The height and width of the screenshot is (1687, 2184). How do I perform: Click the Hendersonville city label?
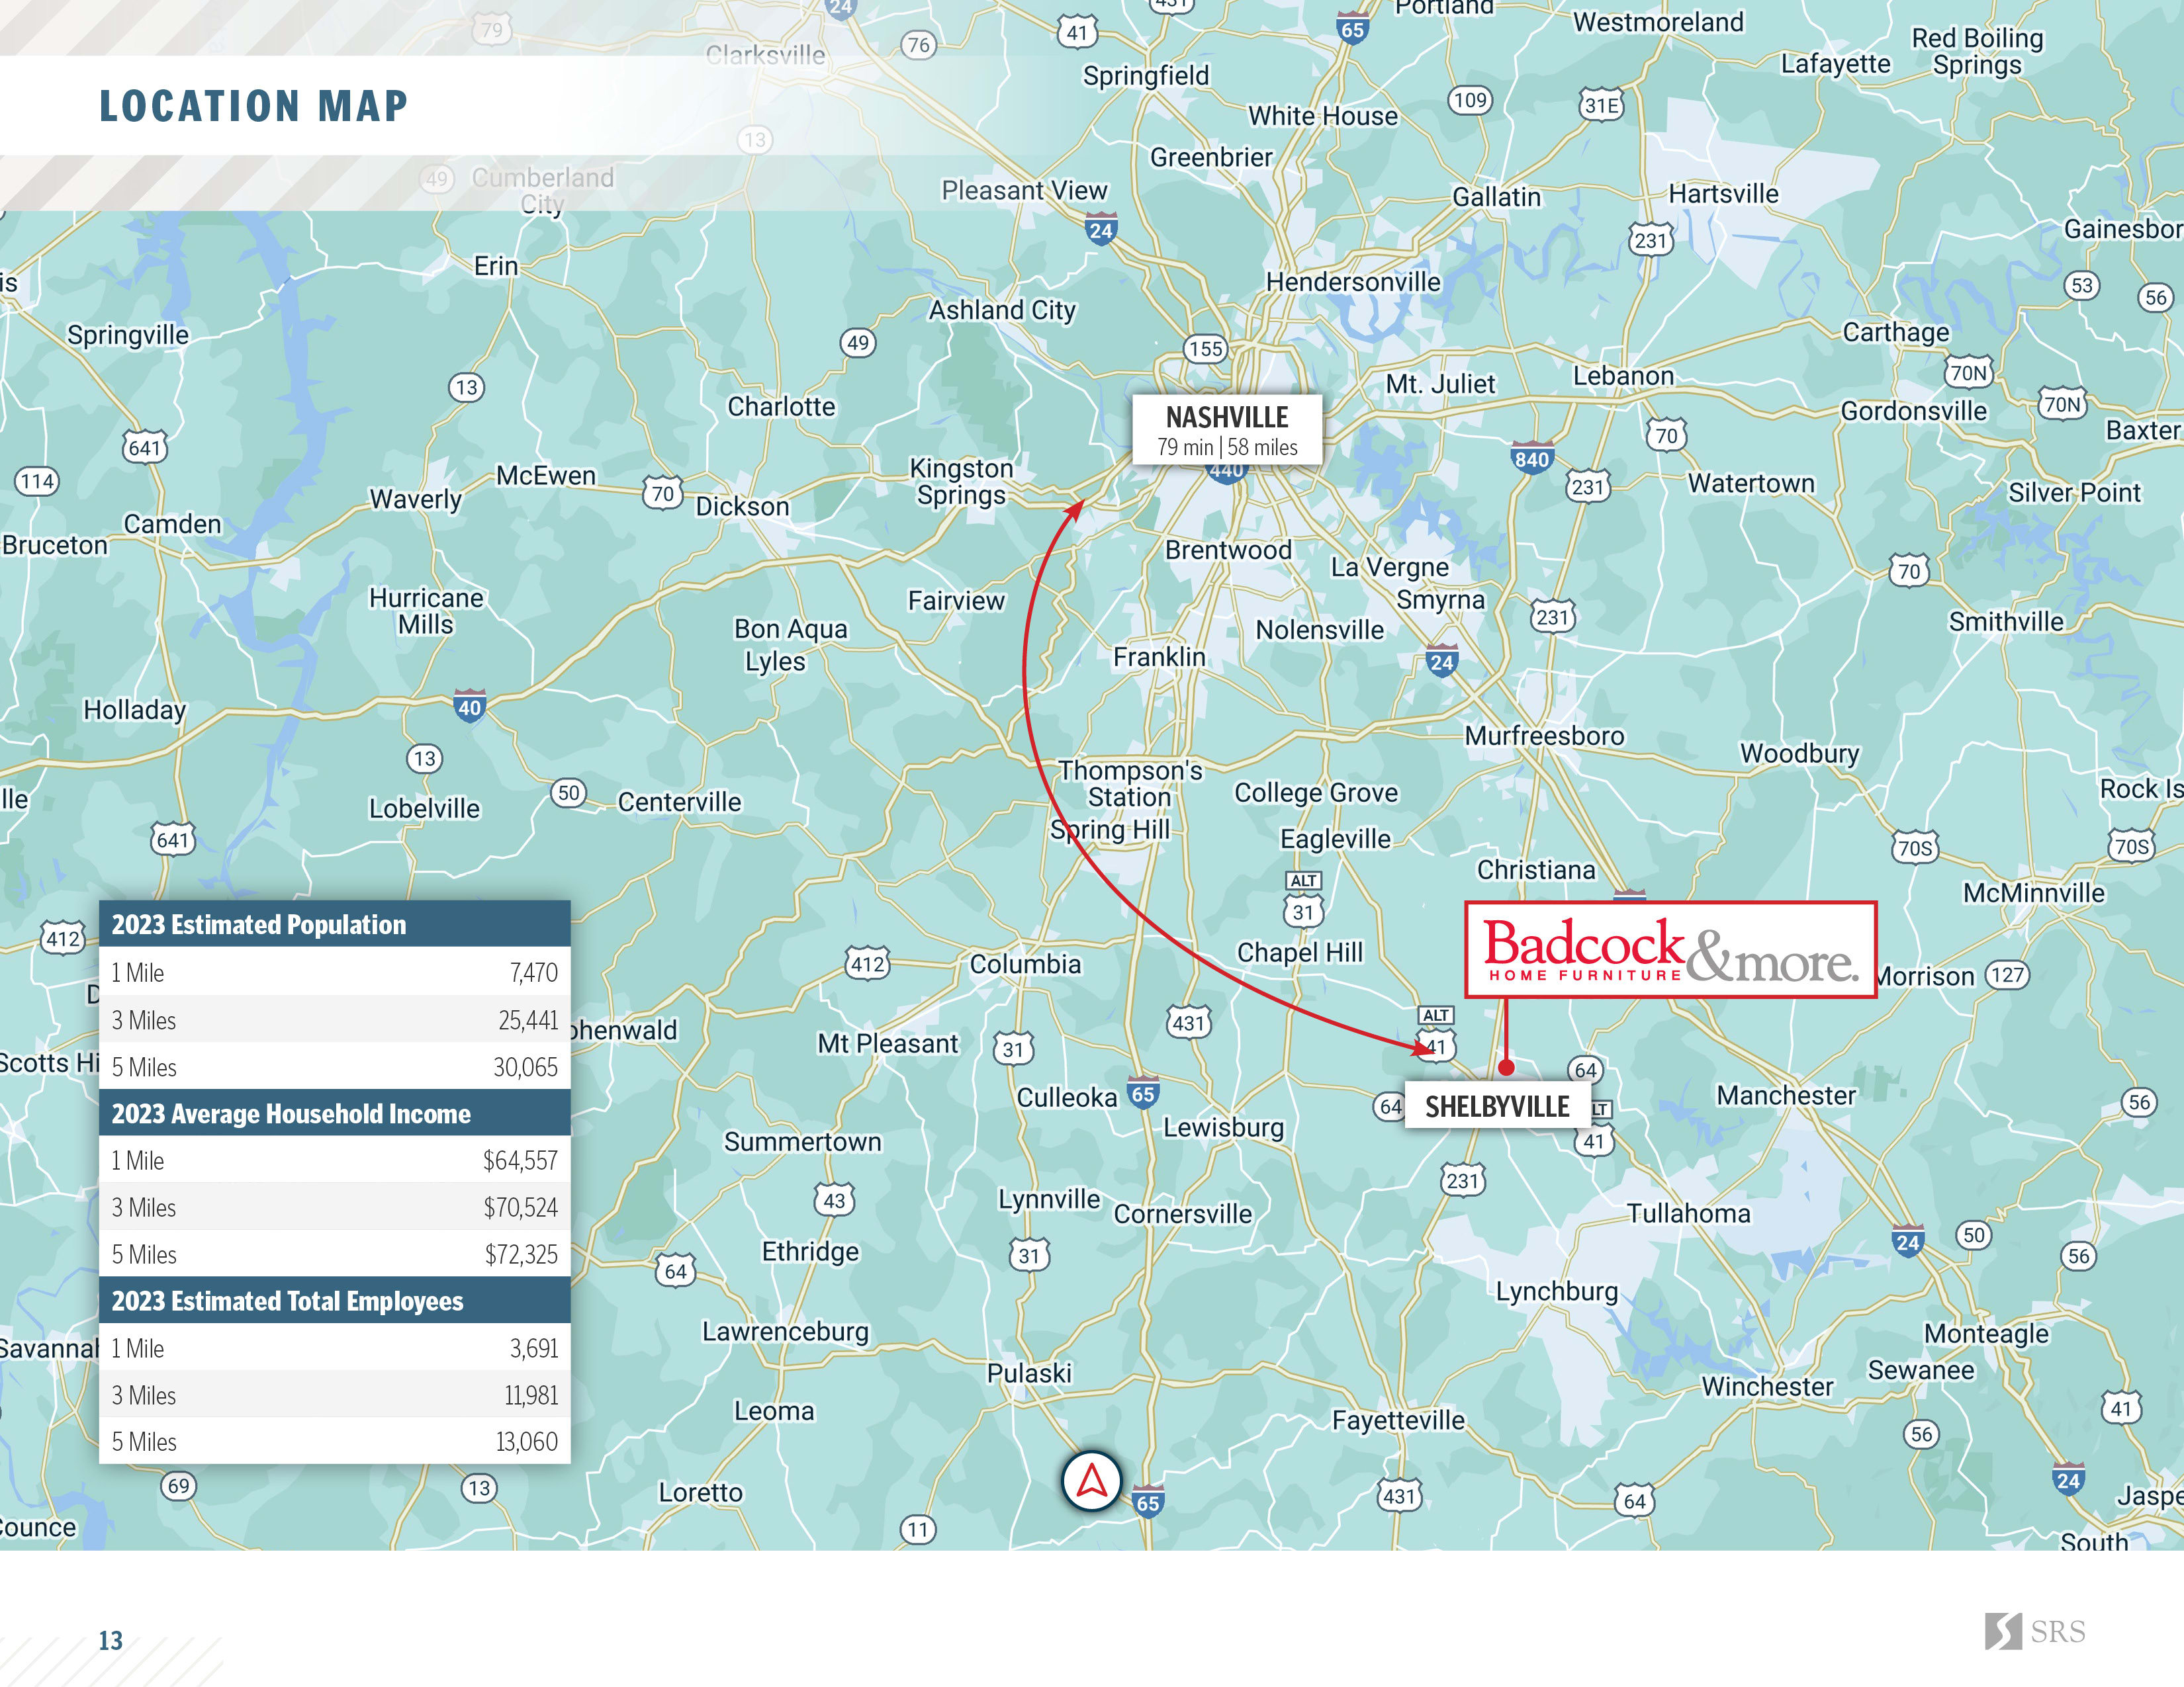[x=1353, y=282]
